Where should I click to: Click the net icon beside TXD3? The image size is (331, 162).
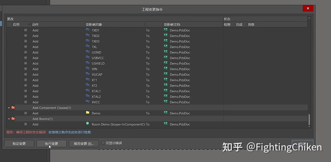[88, 41]
